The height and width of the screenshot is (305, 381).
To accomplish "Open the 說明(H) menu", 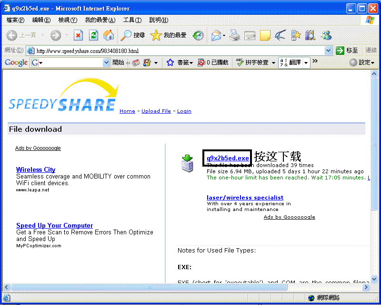I will click(159, 20).
